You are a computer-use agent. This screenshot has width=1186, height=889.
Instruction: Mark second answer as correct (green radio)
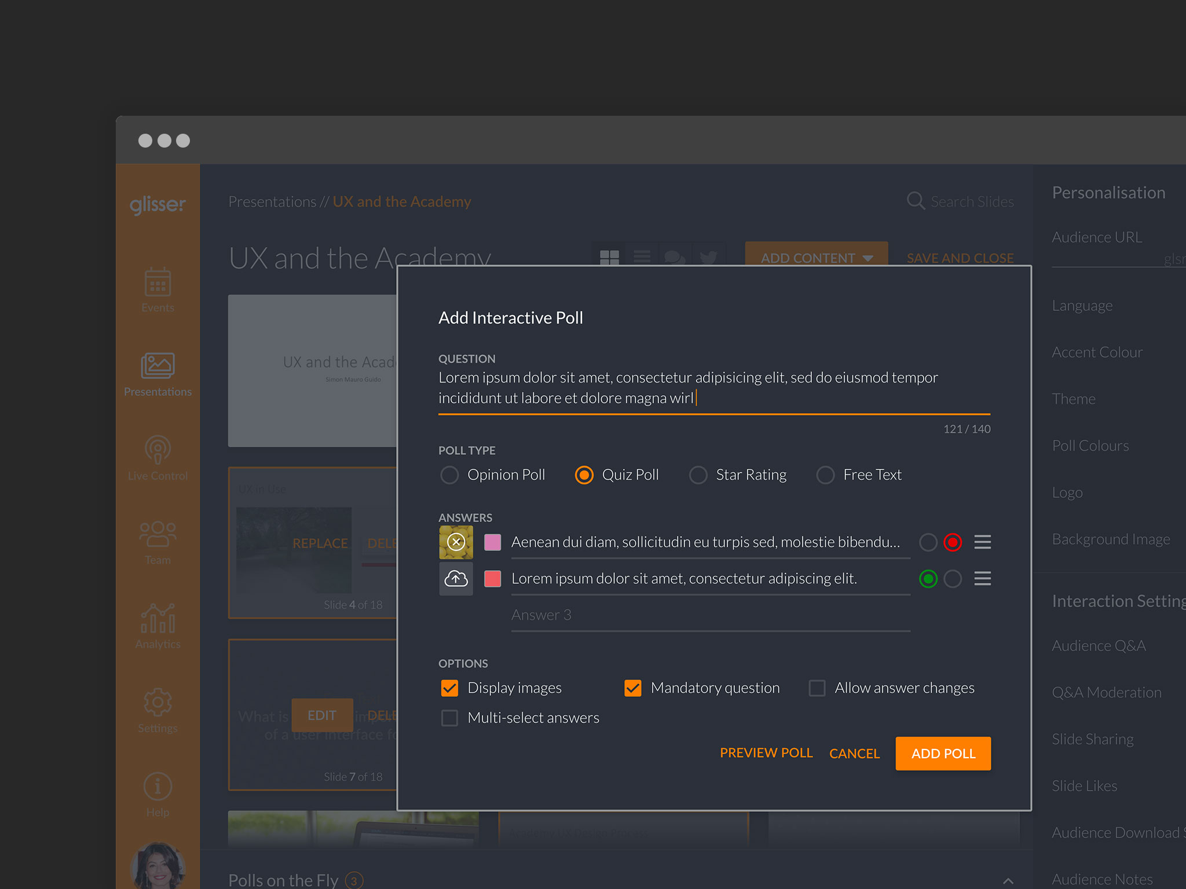(x=928, y=579)
